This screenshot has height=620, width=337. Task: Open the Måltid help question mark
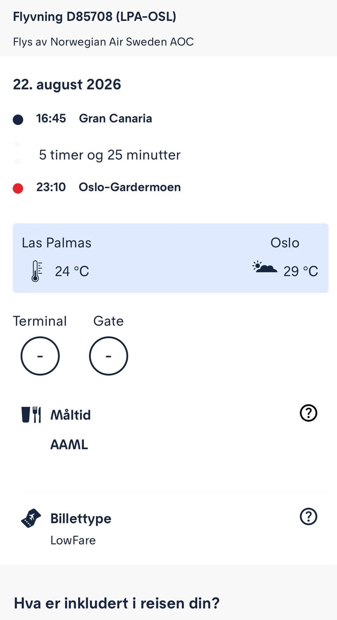(x=309, y=413)
